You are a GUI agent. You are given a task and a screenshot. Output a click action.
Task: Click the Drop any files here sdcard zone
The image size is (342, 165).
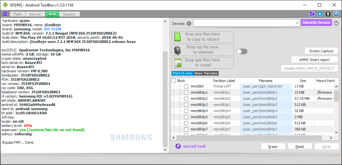(x=202, y=37)
